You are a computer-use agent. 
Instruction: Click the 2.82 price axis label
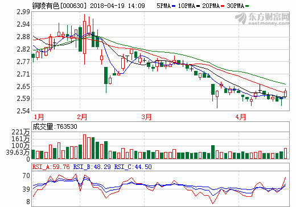click(23, 49)
